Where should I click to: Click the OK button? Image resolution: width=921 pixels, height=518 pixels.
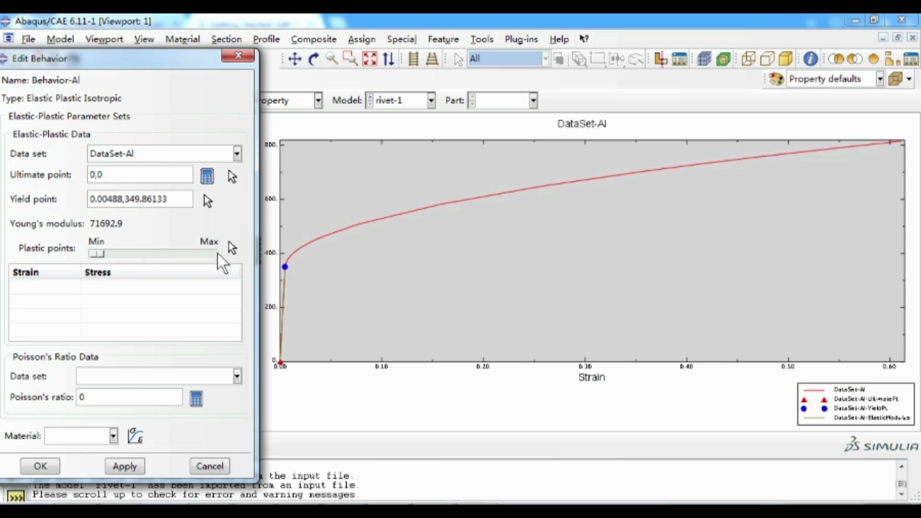point(40,466)
